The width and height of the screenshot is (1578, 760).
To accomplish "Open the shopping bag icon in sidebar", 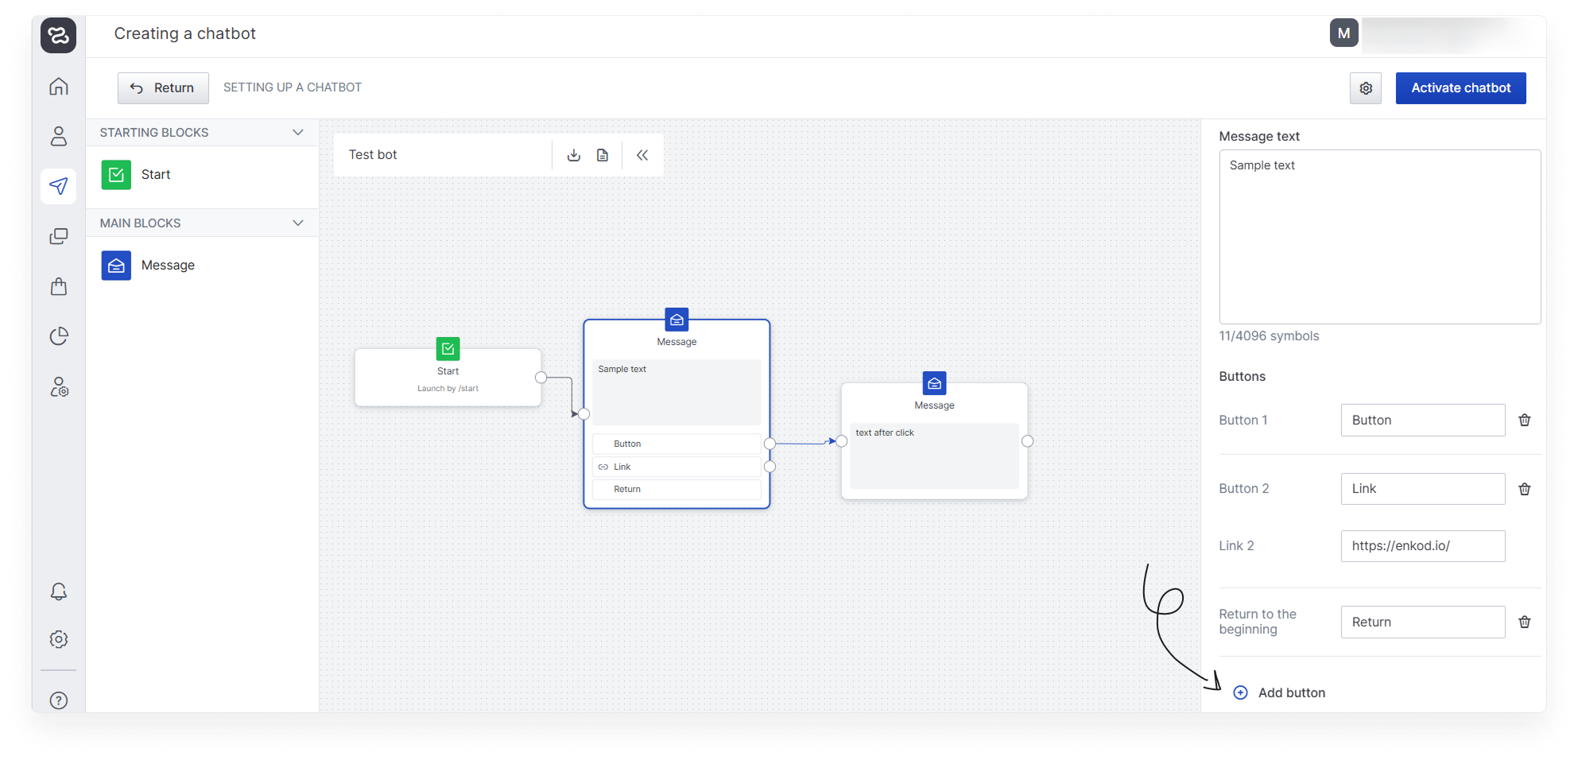I will pos(59,286).
